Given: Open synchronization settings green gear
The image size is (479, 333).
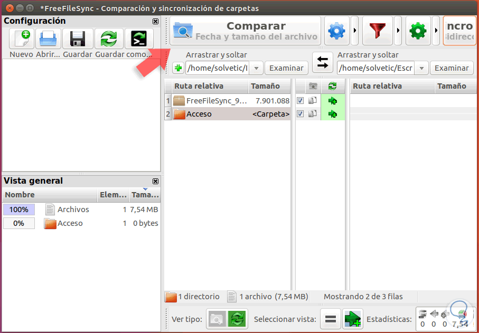Looking at the screenshot, I should pos(418,31).
